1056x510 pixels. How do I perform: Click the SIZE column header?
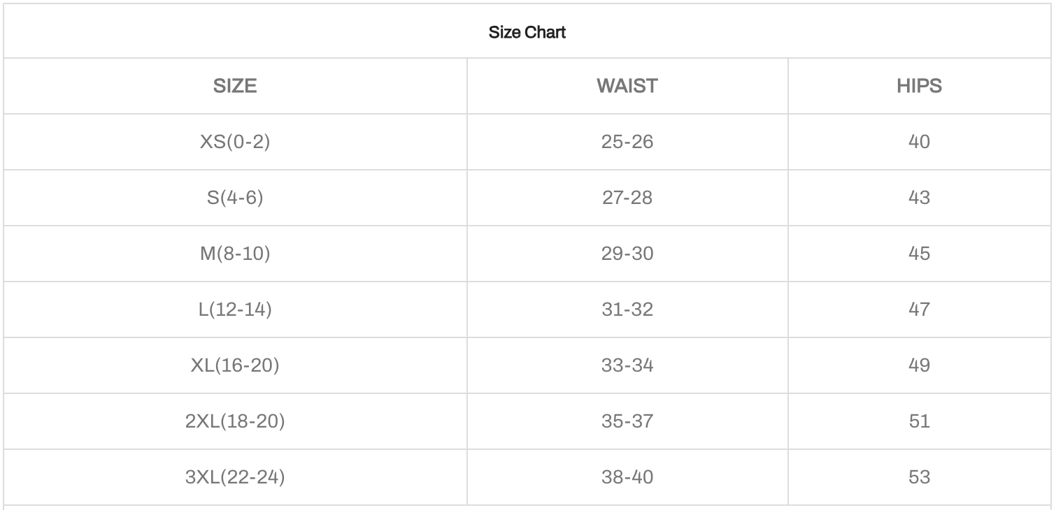tap(235, 86)
